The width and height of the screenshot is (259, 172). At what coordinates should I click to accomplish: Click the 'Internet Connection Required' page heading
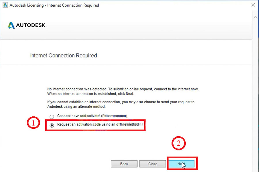coord(64,55)
